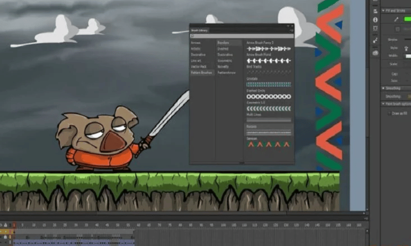Image resolution: width=411 pixels, height=246 pixels.
Task: Click the fill bucket icon below the pencil
Action: pos(398,29)
